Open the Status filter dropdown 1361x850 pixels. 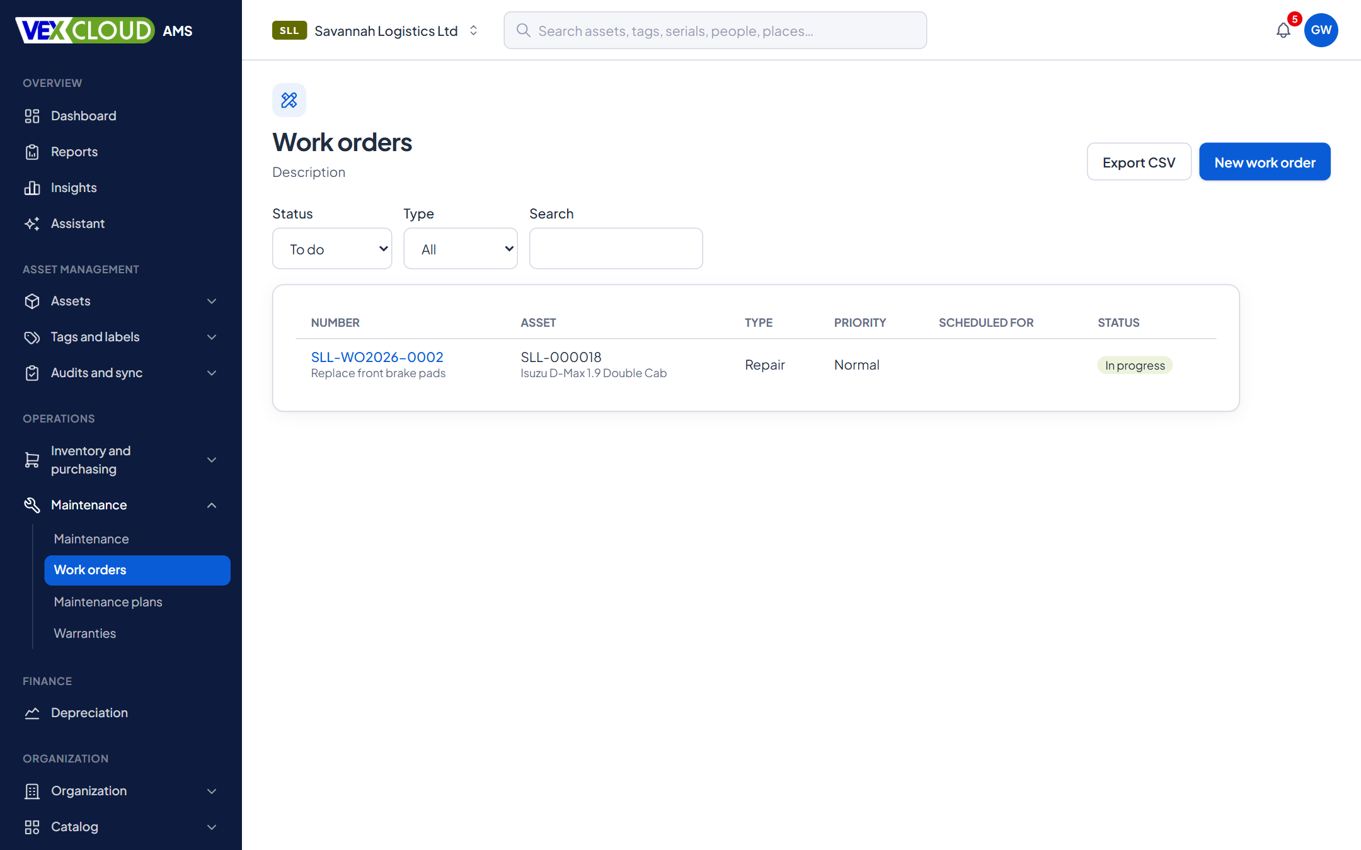click(x=332, y=249)
